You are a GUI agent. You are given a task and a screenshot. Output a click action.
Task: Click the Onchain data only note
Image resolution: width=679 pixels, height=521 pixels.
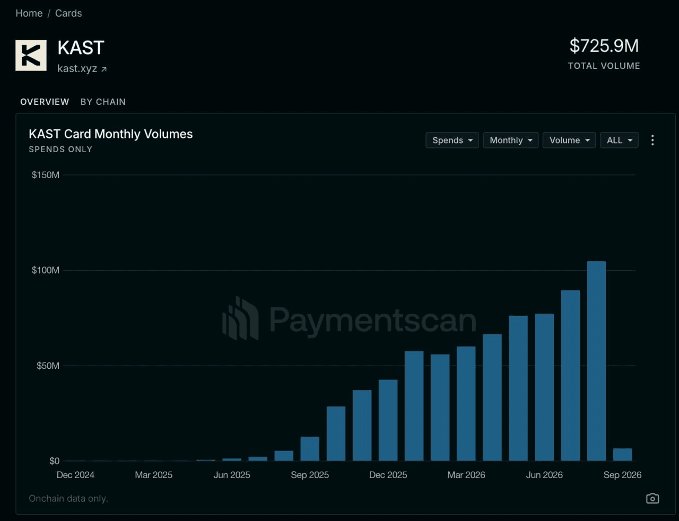pyautogui.click(x=68, y=498)
